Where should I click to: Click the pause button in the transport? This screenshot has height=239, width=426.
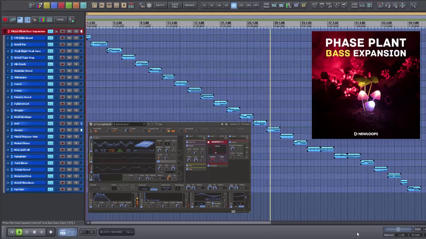[27, 232]
